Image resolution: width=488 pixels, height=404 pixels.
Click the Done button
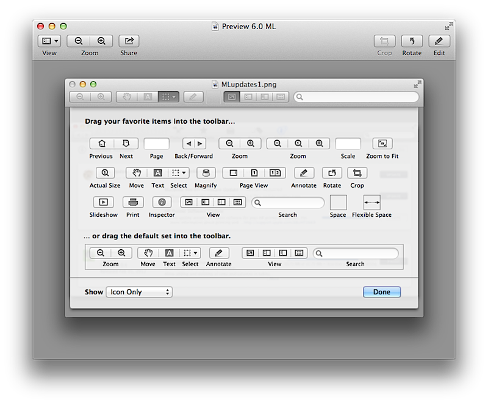click(x=381, y=292)
